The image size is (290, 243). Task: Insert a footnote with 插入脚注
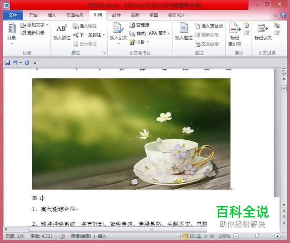[x=62, y=32]
